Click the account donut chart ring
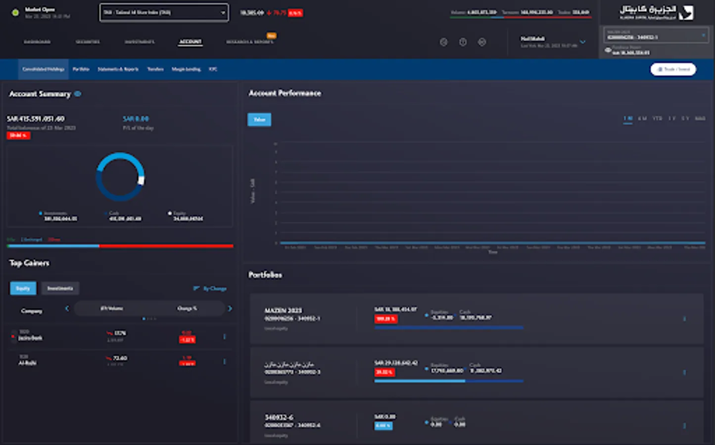This screenshot has width=715, height=445. (120, 155)
